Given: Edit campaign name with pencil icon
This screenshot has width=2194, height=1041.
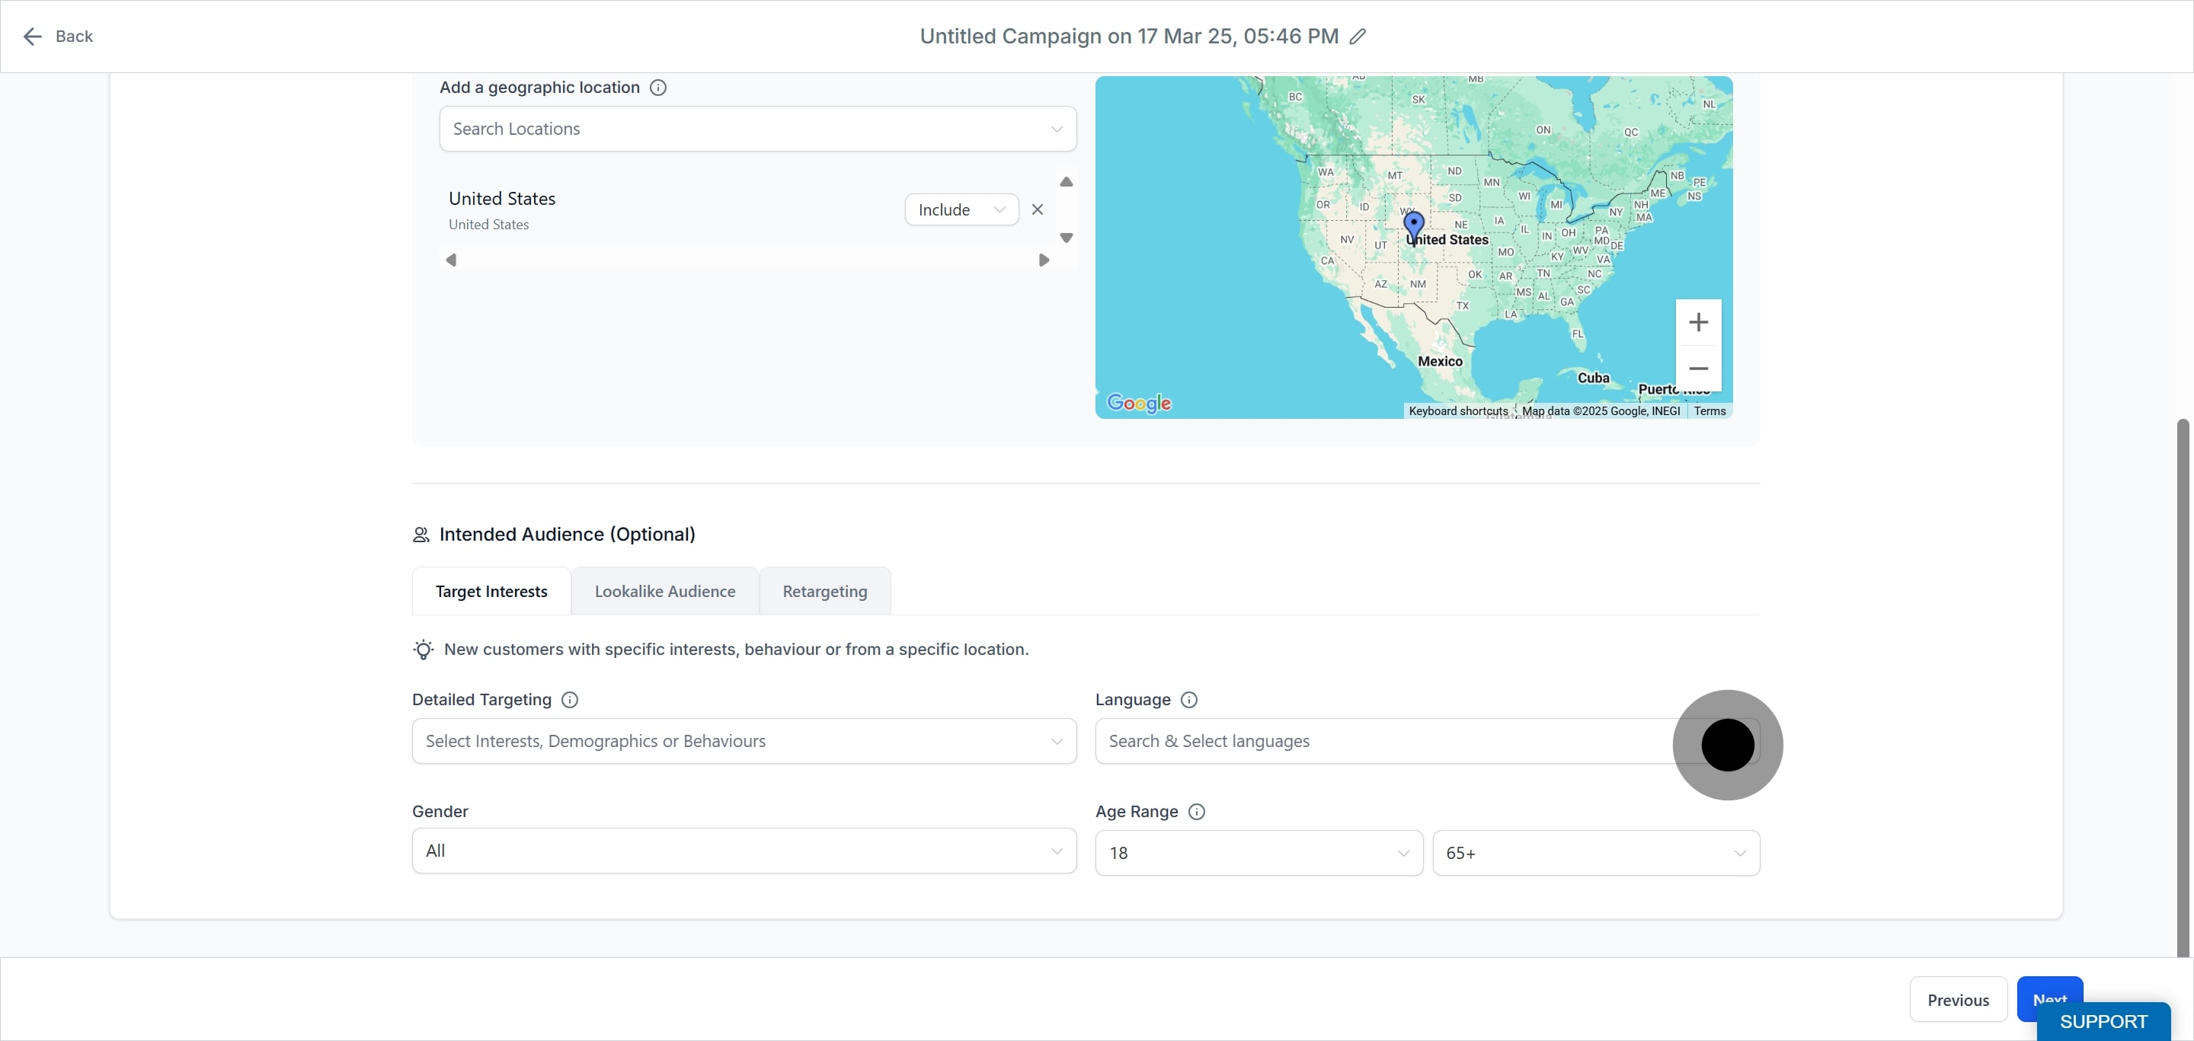Looking at the screenshot, I should (x=1358, y=36).
